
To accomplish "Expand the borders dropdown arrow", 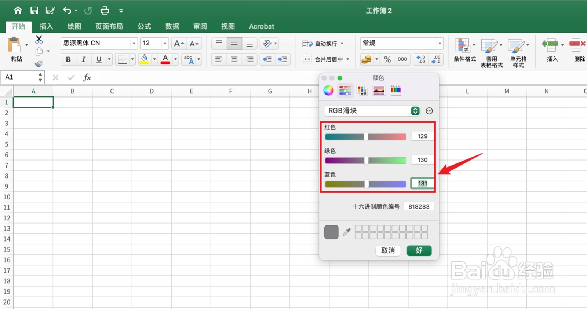I will (x=132, y=59).
